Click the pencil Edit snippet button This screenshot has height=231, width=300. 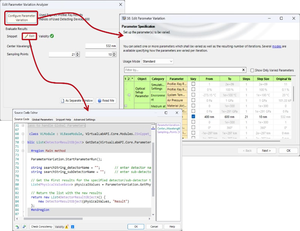coord(29,36)
